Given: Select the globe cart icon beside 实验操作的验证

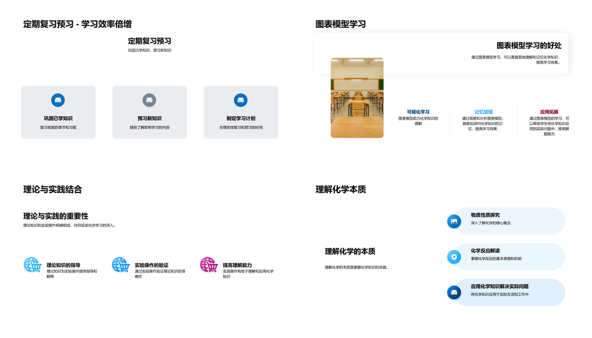Looking at the screenshot, I should 120,265.
